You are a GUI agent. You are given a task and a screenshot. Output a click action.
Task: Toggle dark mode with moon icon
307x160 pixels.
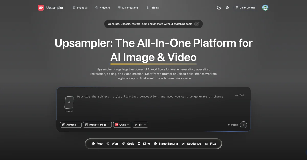[x=219, y=8]
